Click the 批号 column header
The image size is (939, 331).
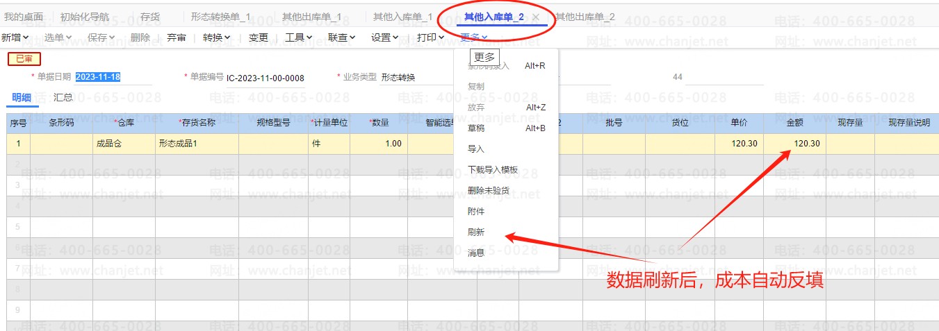click(x=614, y=123)
